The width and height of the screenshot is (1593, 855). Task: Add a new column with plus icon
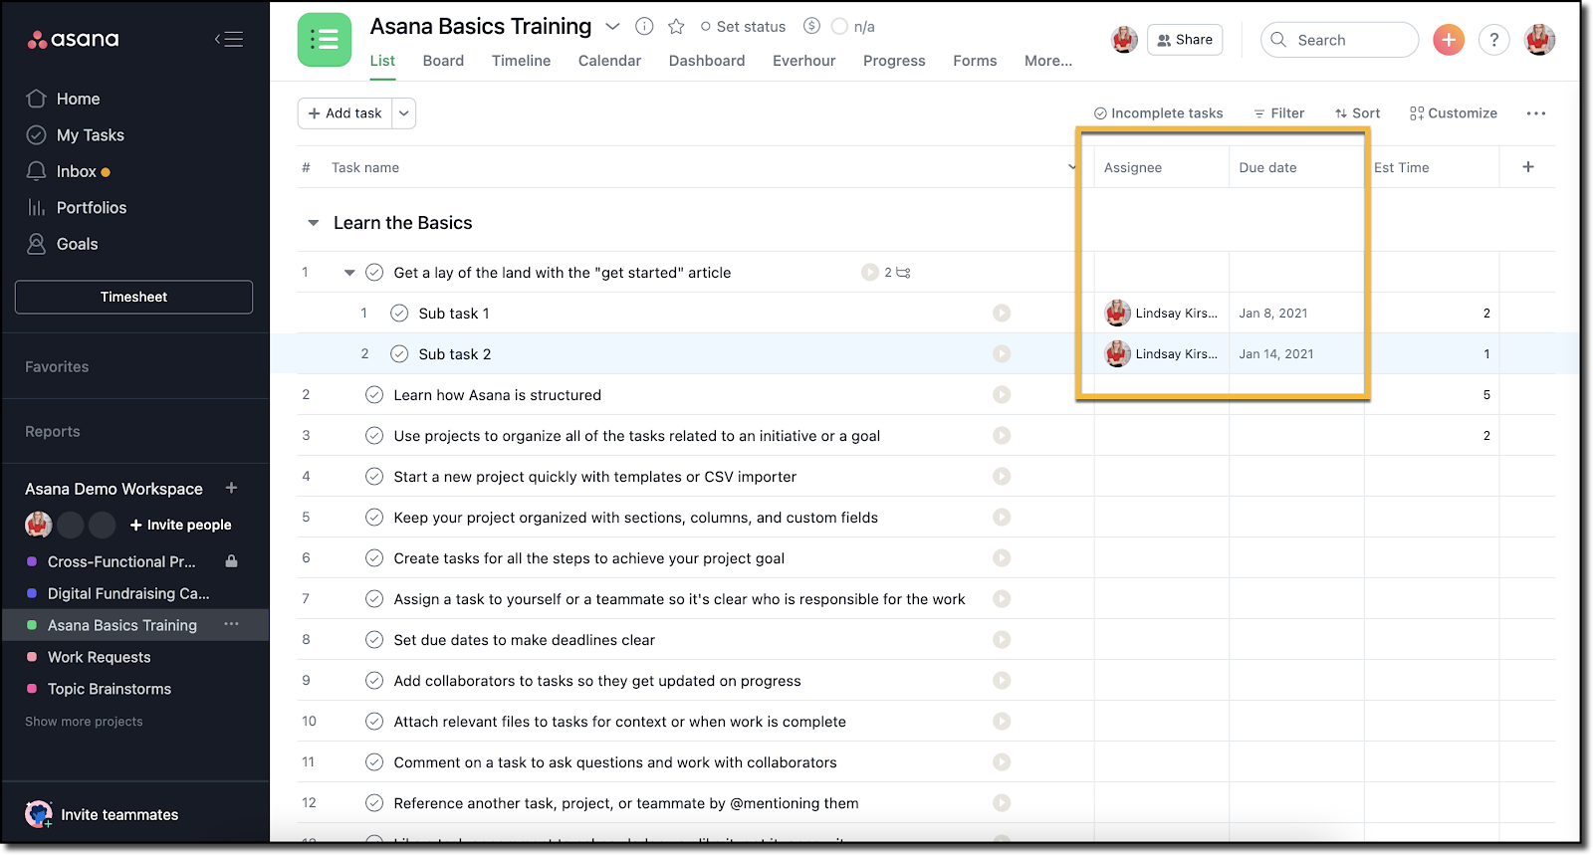click(x=1528, y=167)
